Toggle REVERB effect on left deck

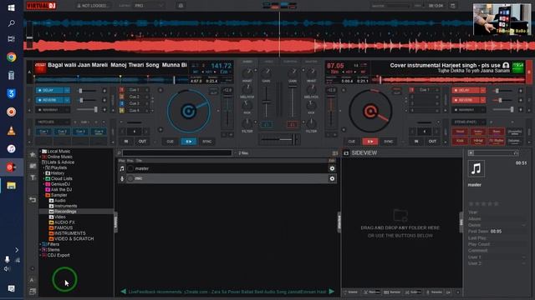pyautogui.click(x=50, y=100)
